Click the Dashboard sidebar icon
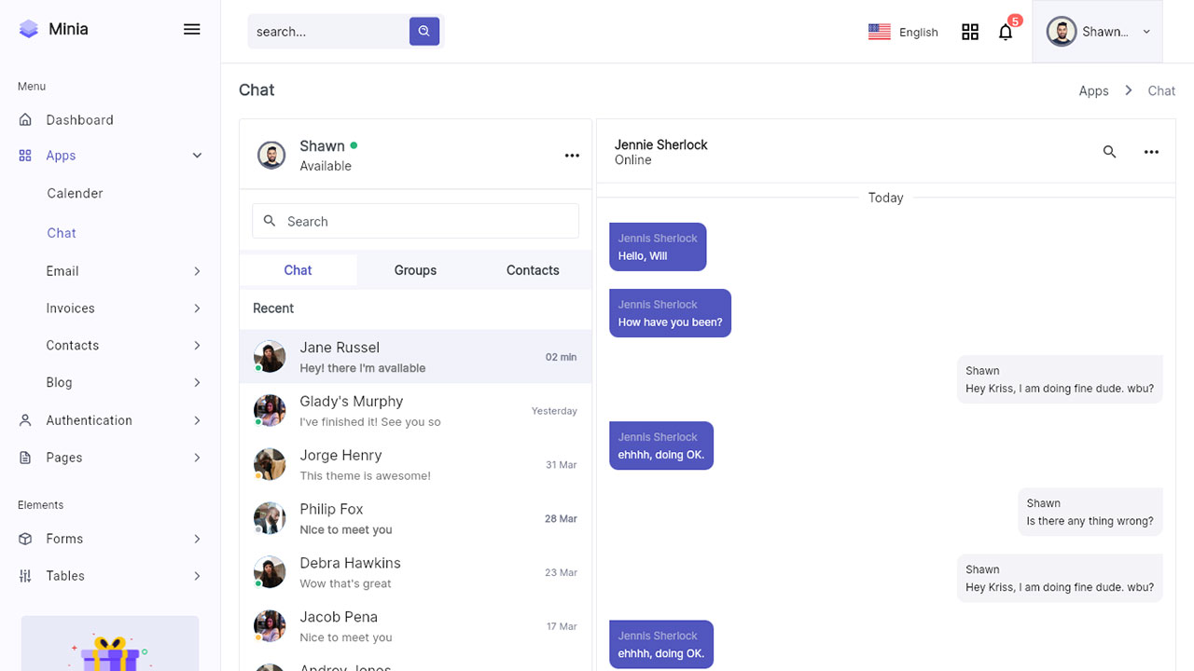 pos(25,119)
